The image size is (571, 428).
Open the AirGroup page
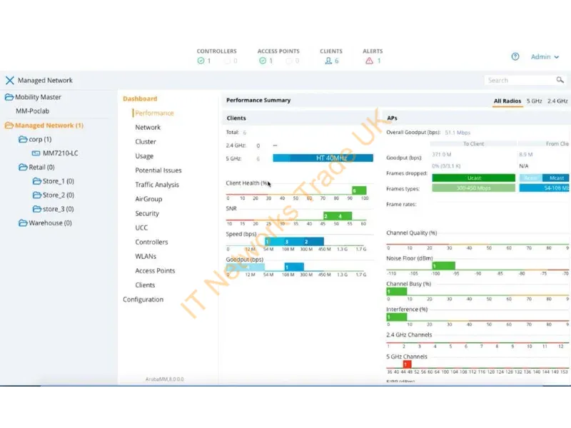(148, 199)
